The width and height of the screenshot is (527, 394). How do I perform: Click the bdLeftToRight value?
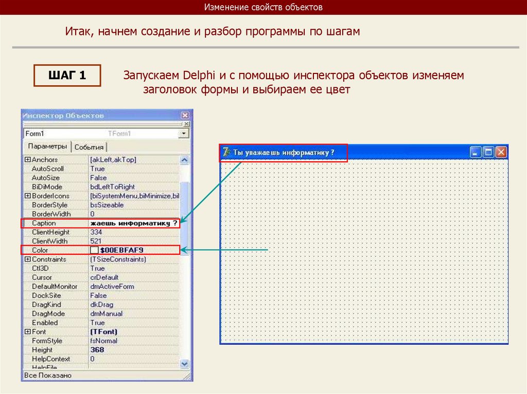[x=113, y=187]
